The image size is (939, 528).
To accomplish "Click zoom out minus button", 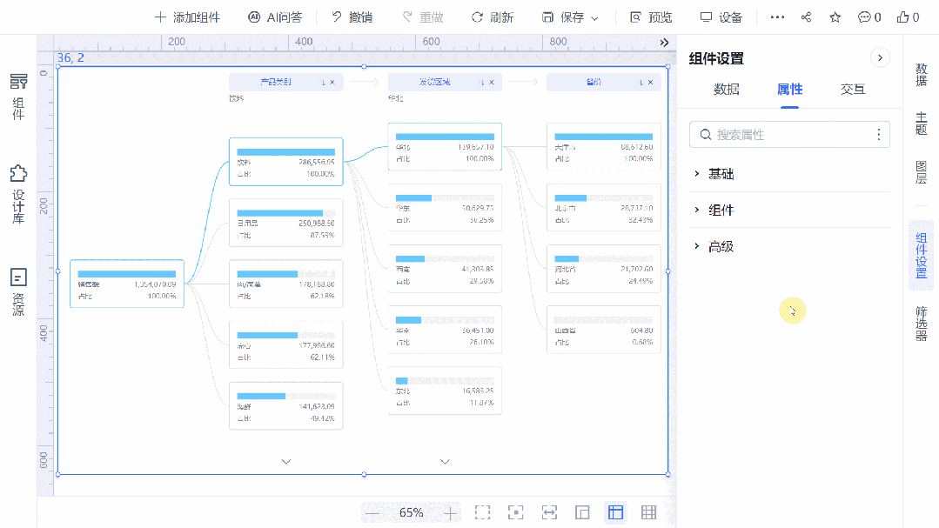I will click(x=372, y=513).
